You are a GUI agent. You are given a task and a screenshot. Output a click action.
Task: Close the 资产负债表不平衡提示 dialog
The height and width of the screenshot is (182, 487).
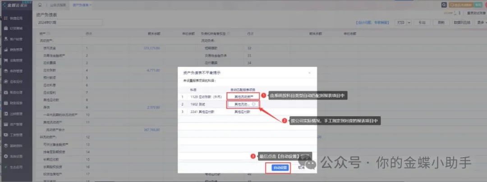309,72
